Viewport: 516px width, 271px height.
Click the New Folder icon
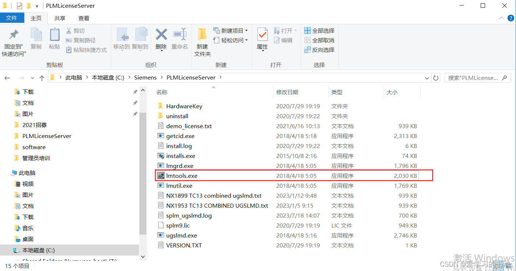(x=202, y=35)
